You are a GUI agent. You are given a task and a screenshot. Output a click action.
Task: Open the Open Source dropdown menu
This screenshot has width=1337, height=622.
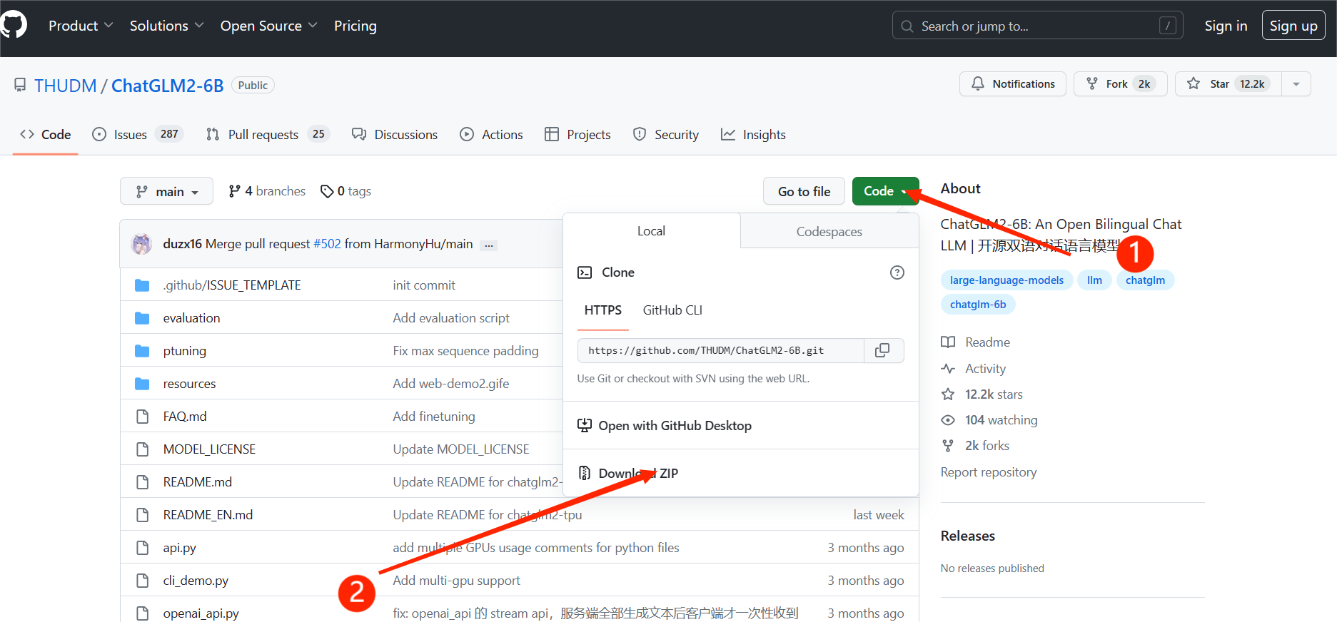click(269, 26)
